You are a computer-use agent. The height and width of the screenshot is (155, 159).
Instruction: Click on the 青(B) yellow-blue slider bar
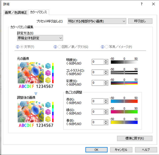click(124, 122)
